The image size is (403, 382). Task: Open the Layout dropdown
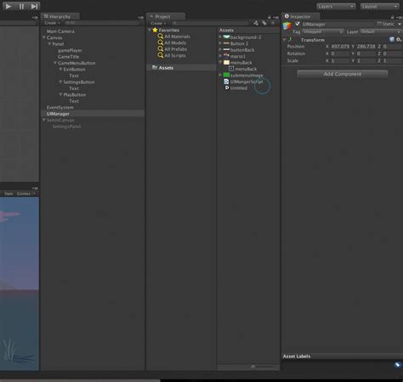pyautogui.click(x=380, y=6)
